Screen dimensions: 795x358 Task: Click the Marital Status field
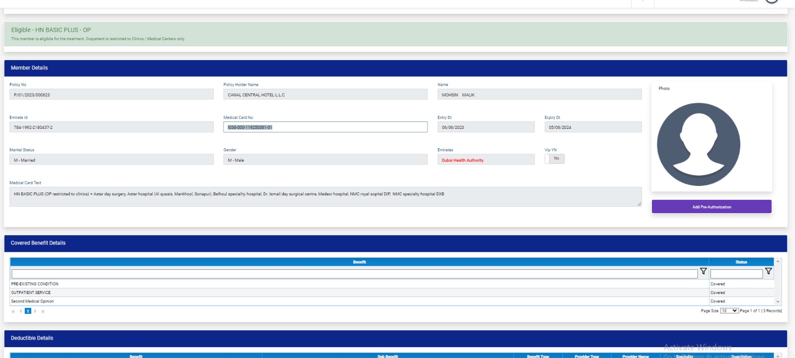[x=111, y=160]
